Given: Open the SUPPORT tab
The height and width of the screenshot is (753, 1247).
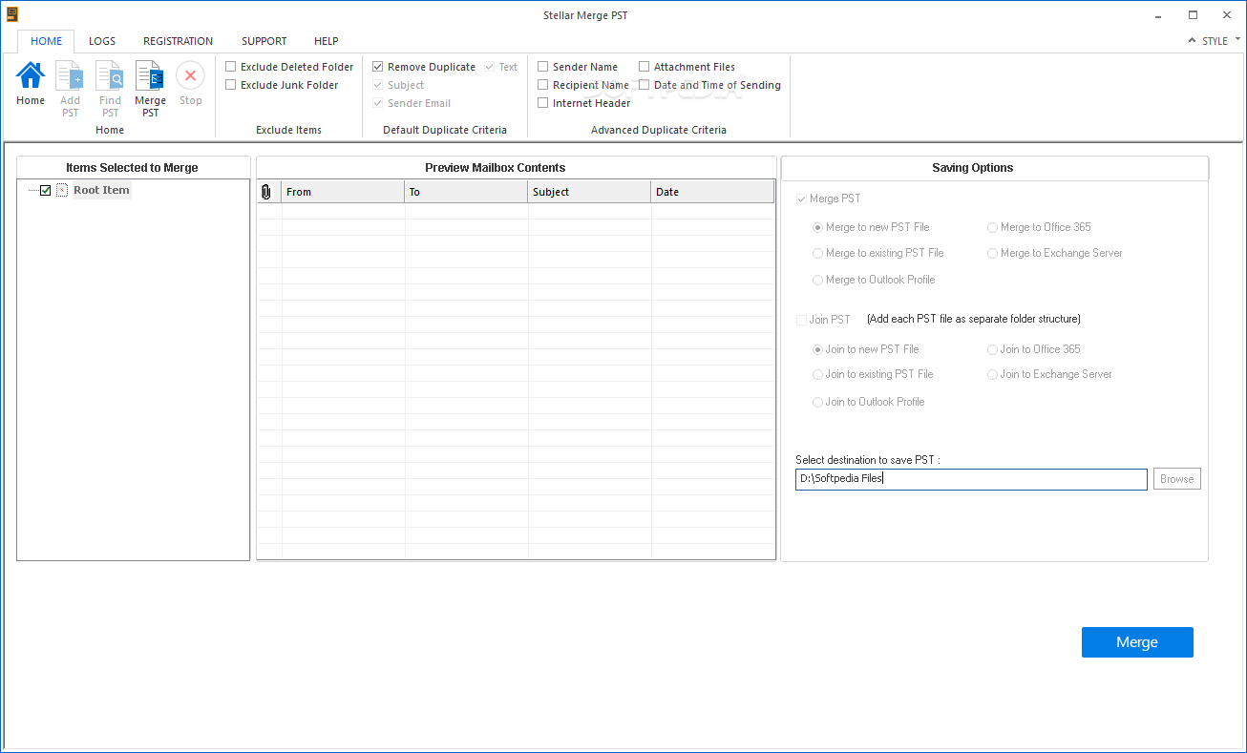Looking at the screenshot, I should click(264, 41).
